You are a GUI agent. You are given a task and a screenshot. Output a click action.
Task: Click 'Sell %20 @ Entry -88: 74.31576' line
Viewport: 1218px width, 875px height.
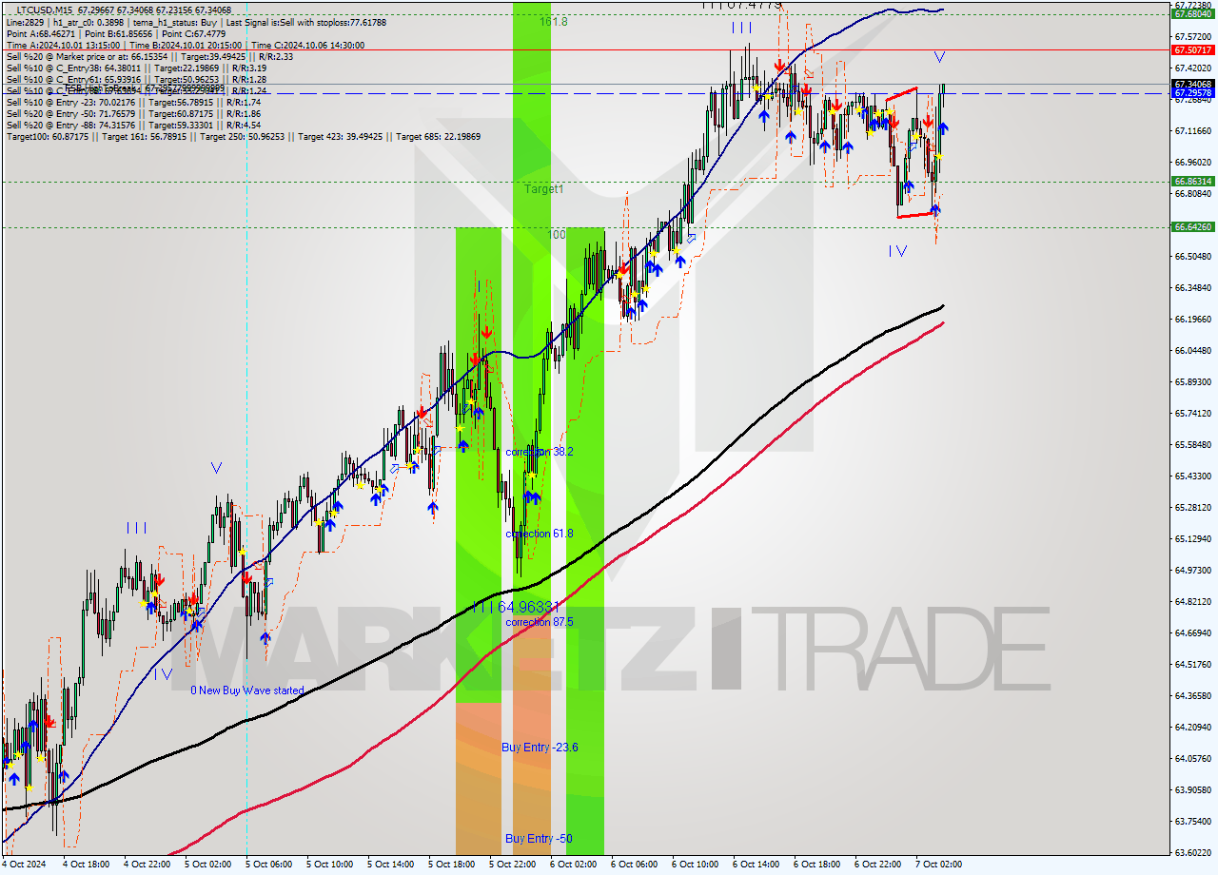133,125
